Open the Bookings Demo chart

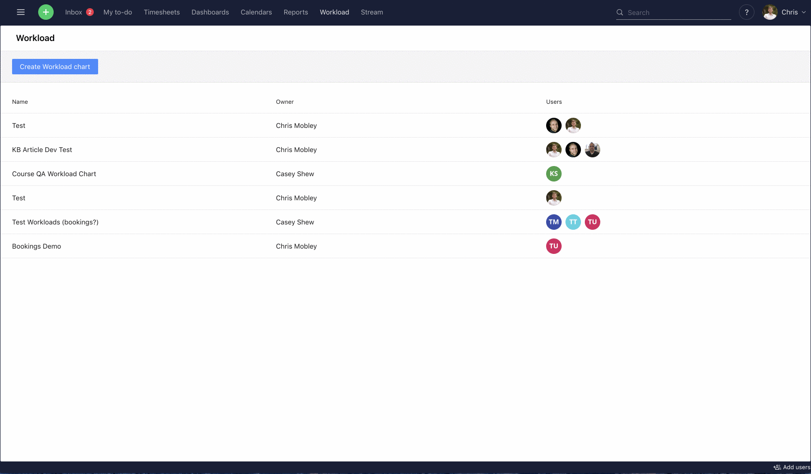(37, 246)
